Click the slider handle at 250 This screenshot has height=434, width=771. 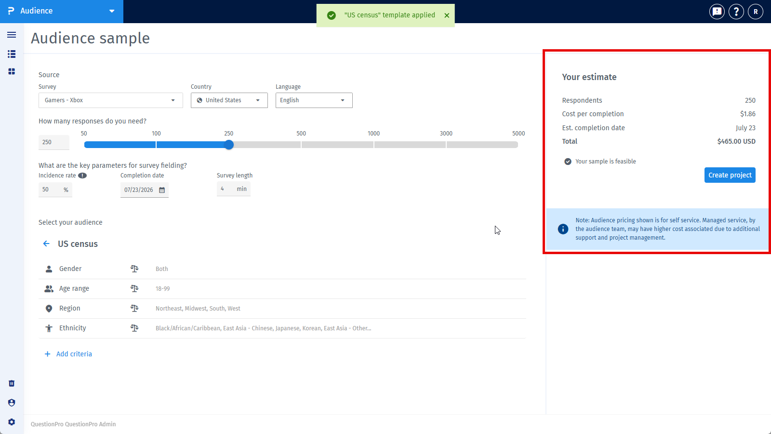coord(229,145)
